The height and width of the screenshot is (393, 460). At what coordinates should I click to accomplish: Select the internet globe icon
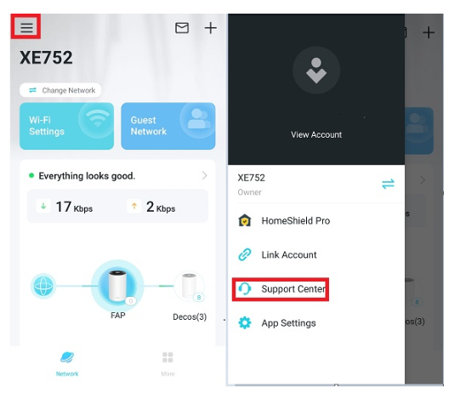click(x=43, y=286)
